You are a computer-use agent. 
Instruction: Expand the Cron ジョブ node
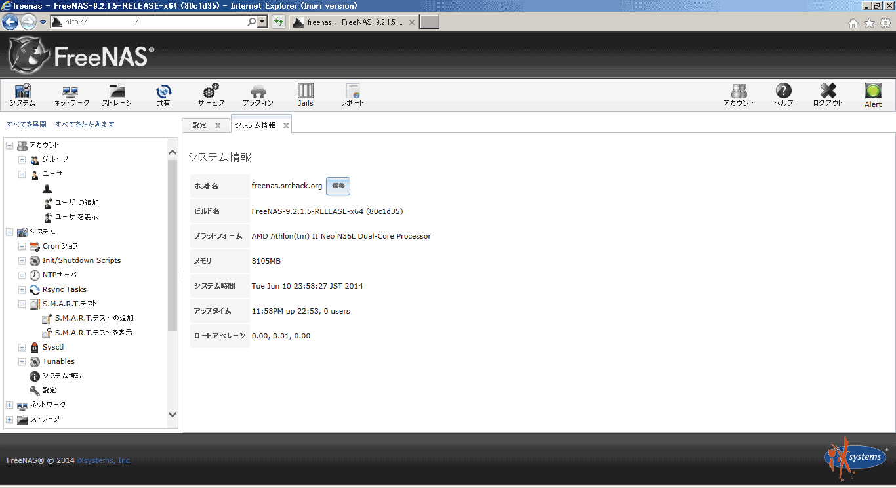point(22,246)
